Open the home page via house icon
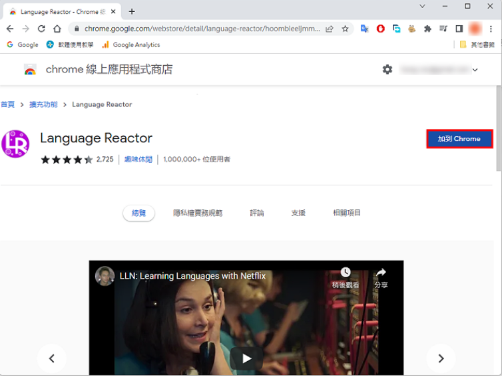This screenshot has height=377, width=504. (57, 29)
